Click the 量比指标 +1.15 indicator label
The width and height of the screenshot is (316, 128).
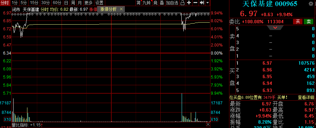(27, 125)
